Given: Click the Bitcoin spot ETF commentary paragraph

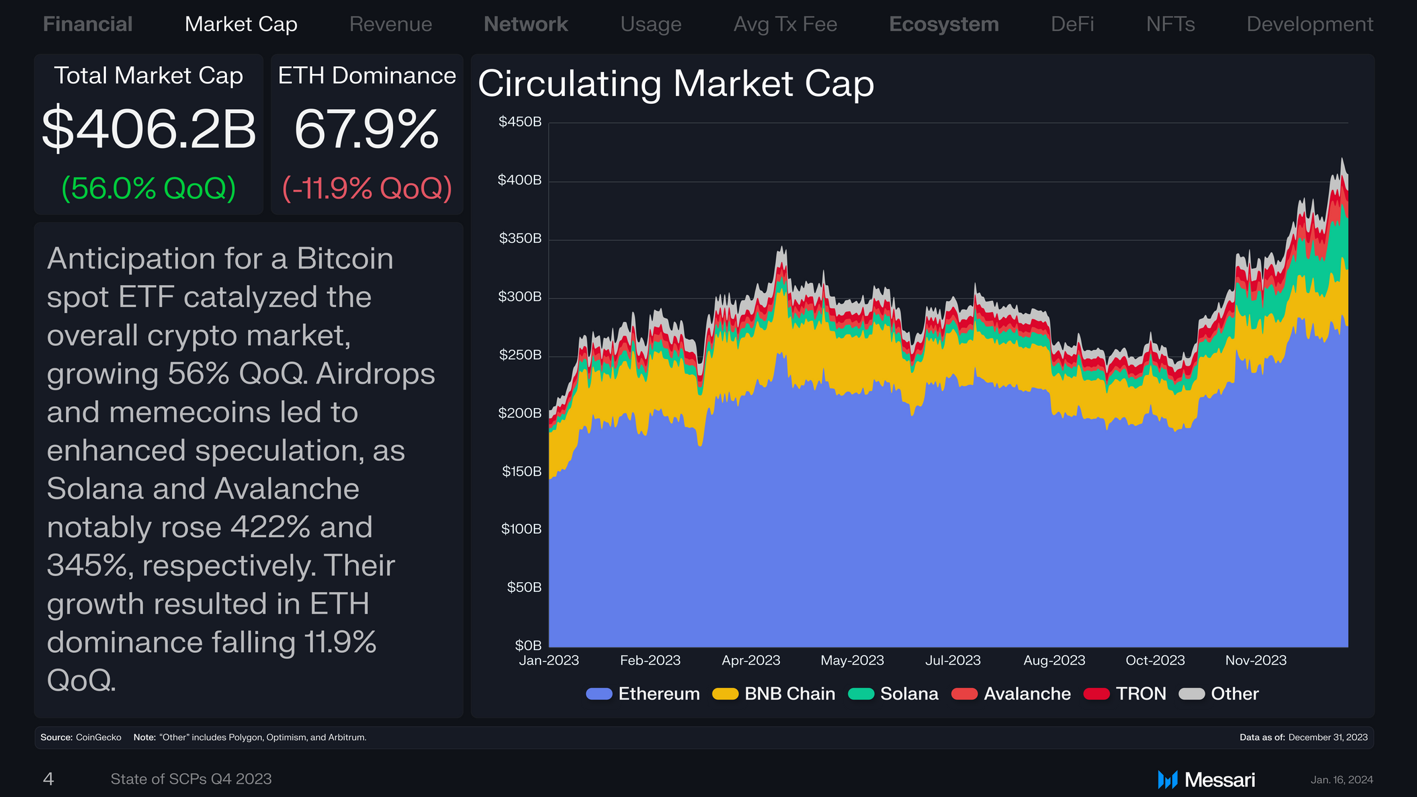Looking at the screenshot, I should [241, 469].
